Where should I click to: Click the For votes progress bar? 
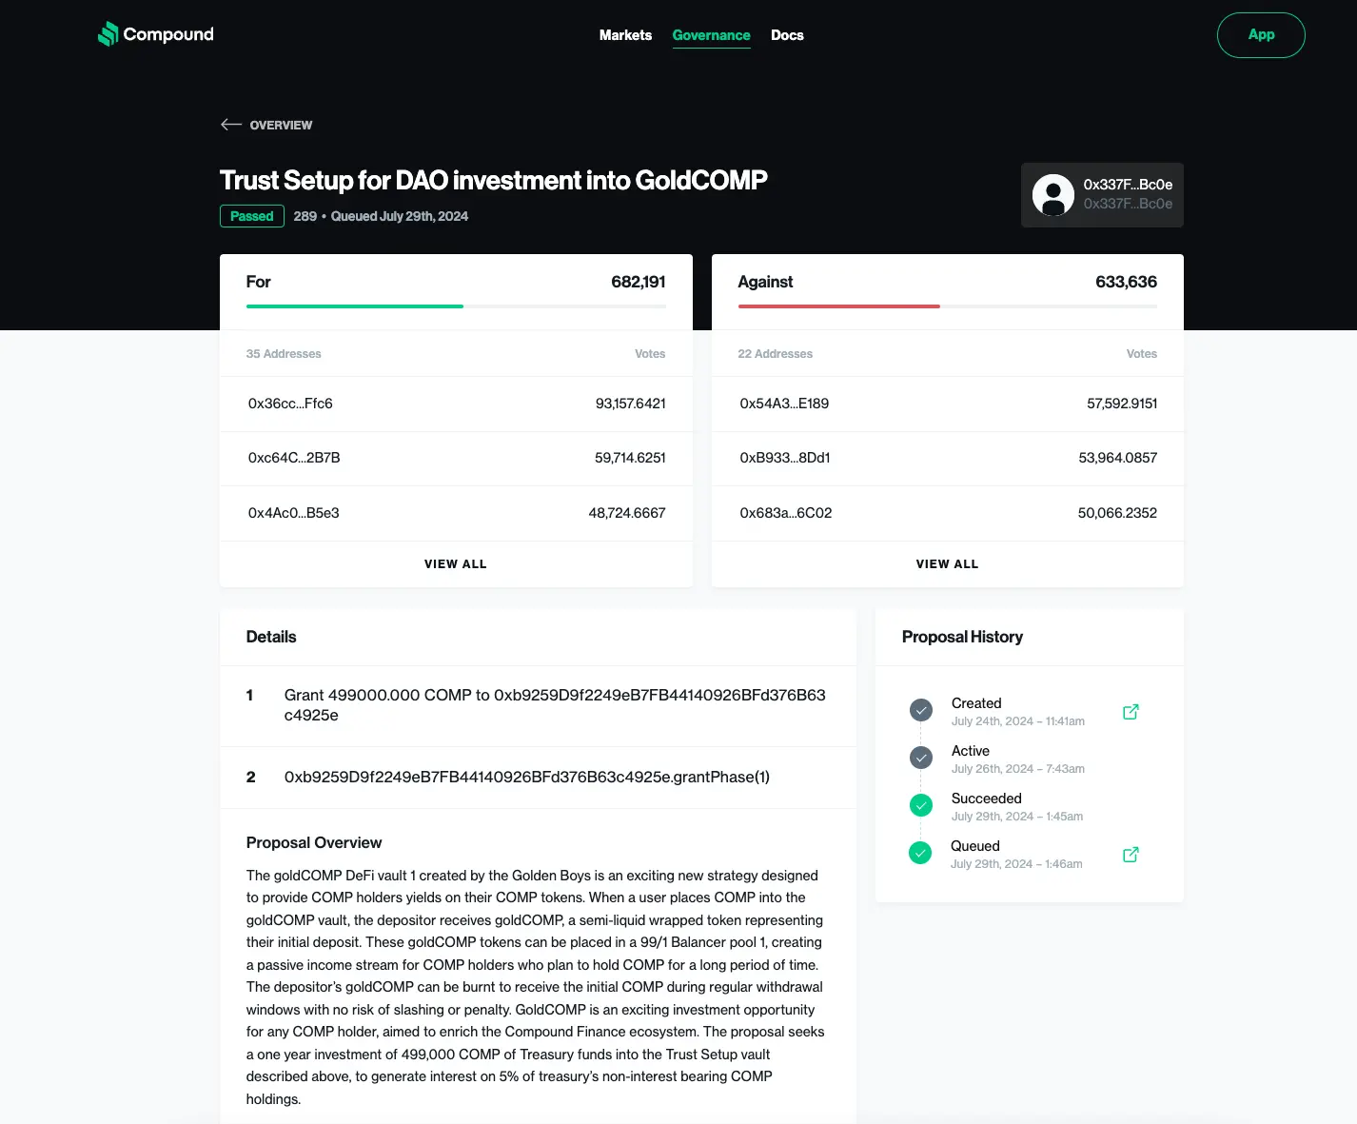pyautogui.click(x=455, y=306)
